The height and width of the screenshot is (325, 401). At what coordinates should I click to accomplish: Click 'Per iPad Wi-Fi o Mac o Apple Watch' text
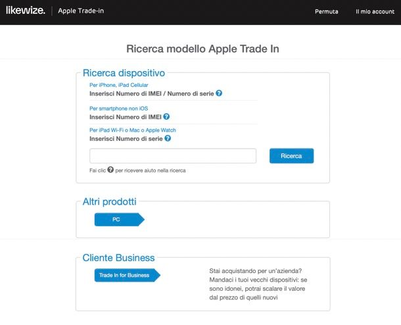click(133, 130)
